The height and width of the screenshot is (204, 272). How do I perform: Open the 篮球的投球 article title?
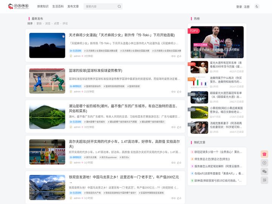[96, 71]
